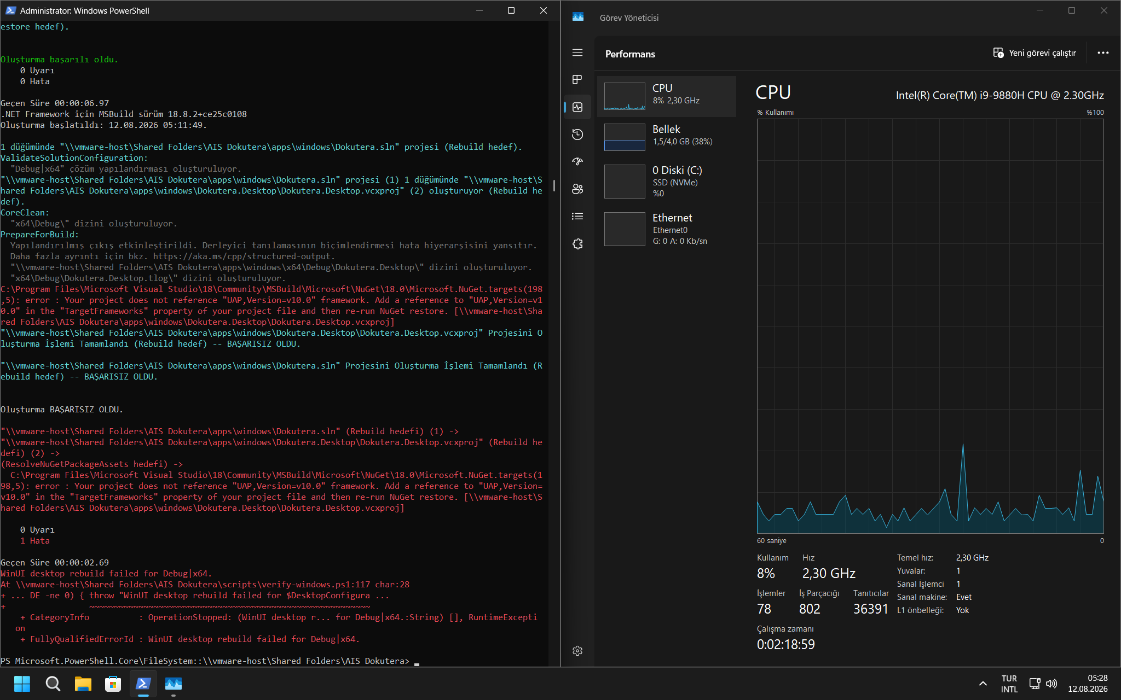Viewport: 1121px width, 700px height.
Task: Click 'CoreClean:' target line in PowerShell
Action: 25,212
